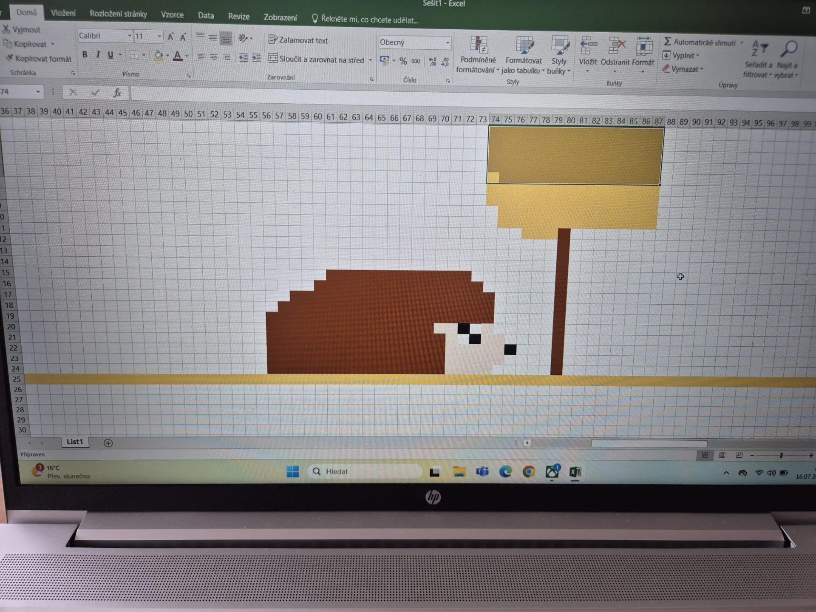
Task: Click the accounting currency format icon
Action: [385, 60]
